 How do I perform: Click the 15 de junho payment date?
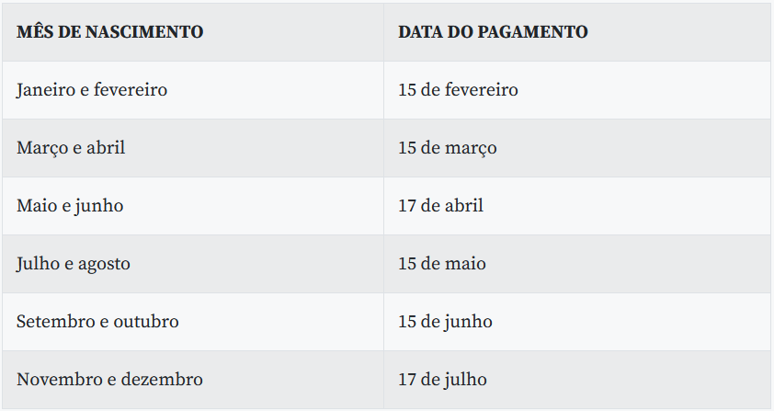[x=445, y=322]
